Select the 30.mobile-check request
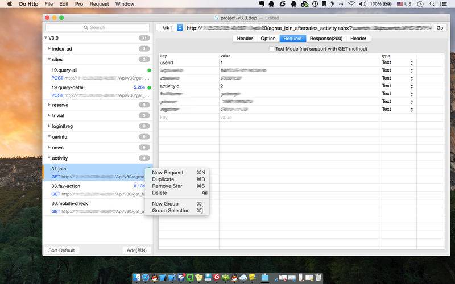The height and width of the screenshot is (284, 455). click(97, 207)
